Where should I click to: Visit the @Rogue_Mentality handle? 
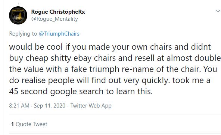pyautogui.click(x=55, y=19)
